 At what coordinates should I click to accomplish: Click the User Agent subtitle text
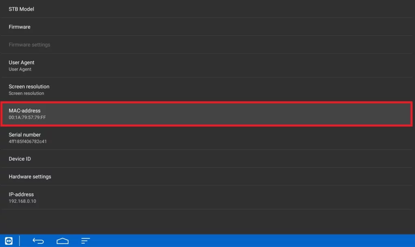coord(20,69)
